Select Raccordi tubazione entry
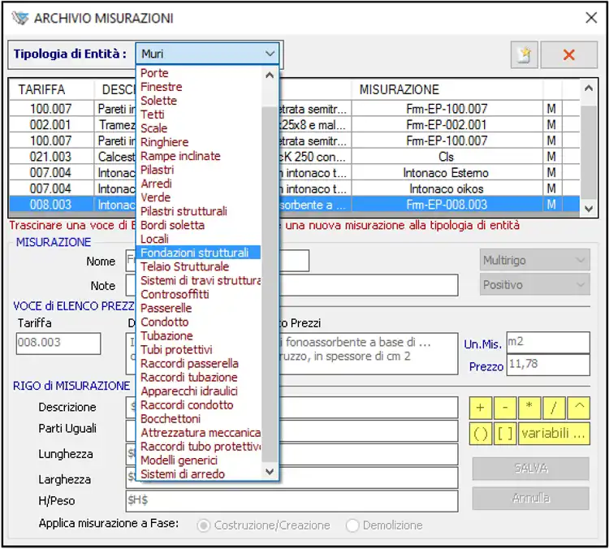The width and height of the screenshot is (609, 549). pos(199,378)
